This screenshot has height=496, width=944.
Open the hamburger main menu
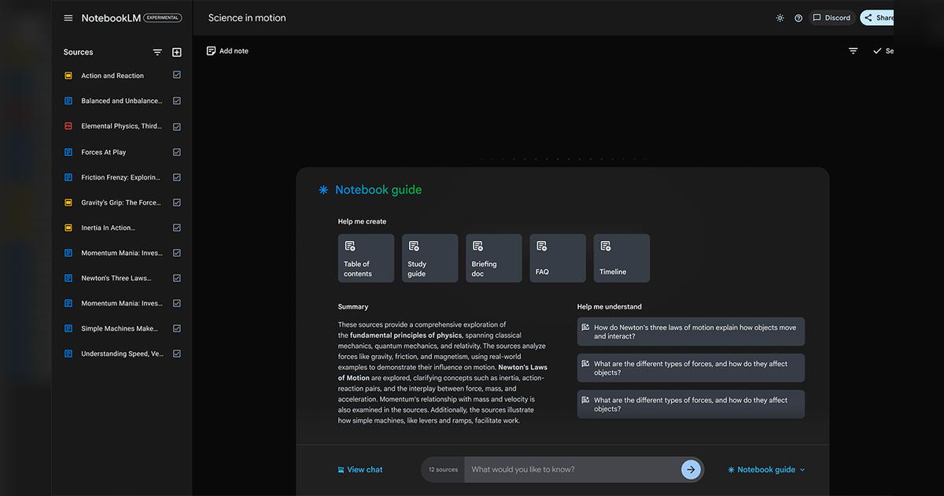click(68, 18)
